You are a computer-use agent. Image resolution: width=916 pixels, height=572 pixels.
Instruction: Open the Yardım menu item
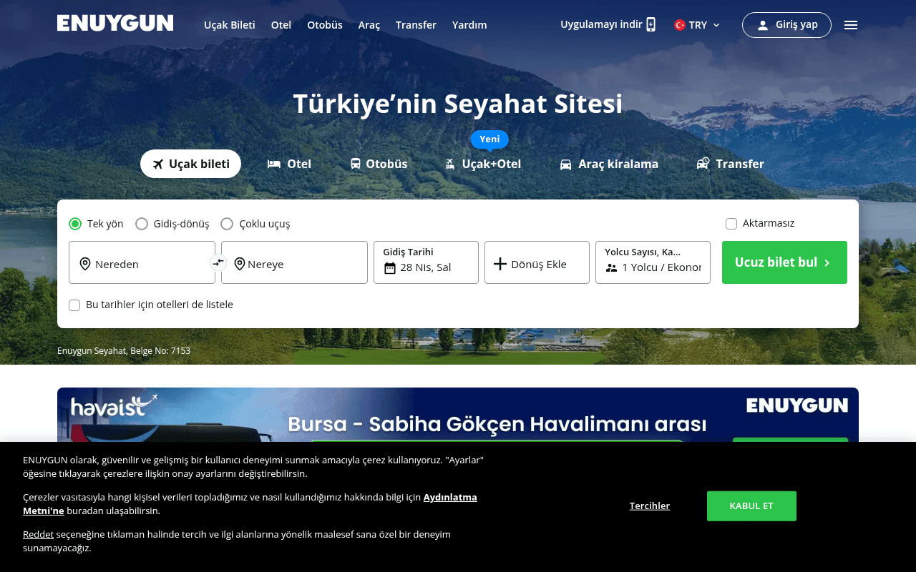click(469, 24)
